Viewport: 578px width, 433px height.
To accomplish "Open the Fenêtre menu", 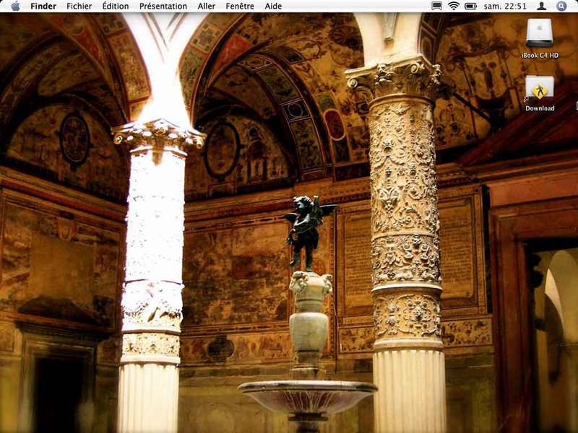I will (x=240, y=6).
